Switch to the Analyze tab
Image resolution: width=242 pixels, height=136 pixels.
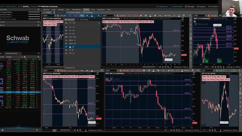(x=61, y=9)
